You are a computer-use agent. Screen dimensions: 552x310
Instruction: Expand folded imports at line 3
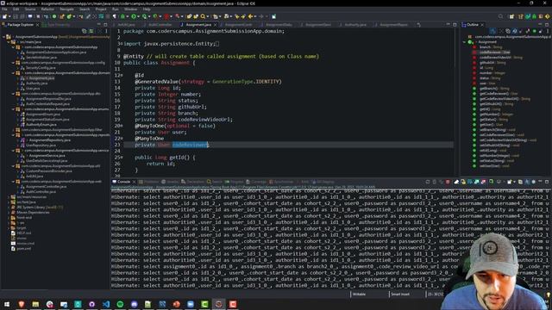coord(122,44)
